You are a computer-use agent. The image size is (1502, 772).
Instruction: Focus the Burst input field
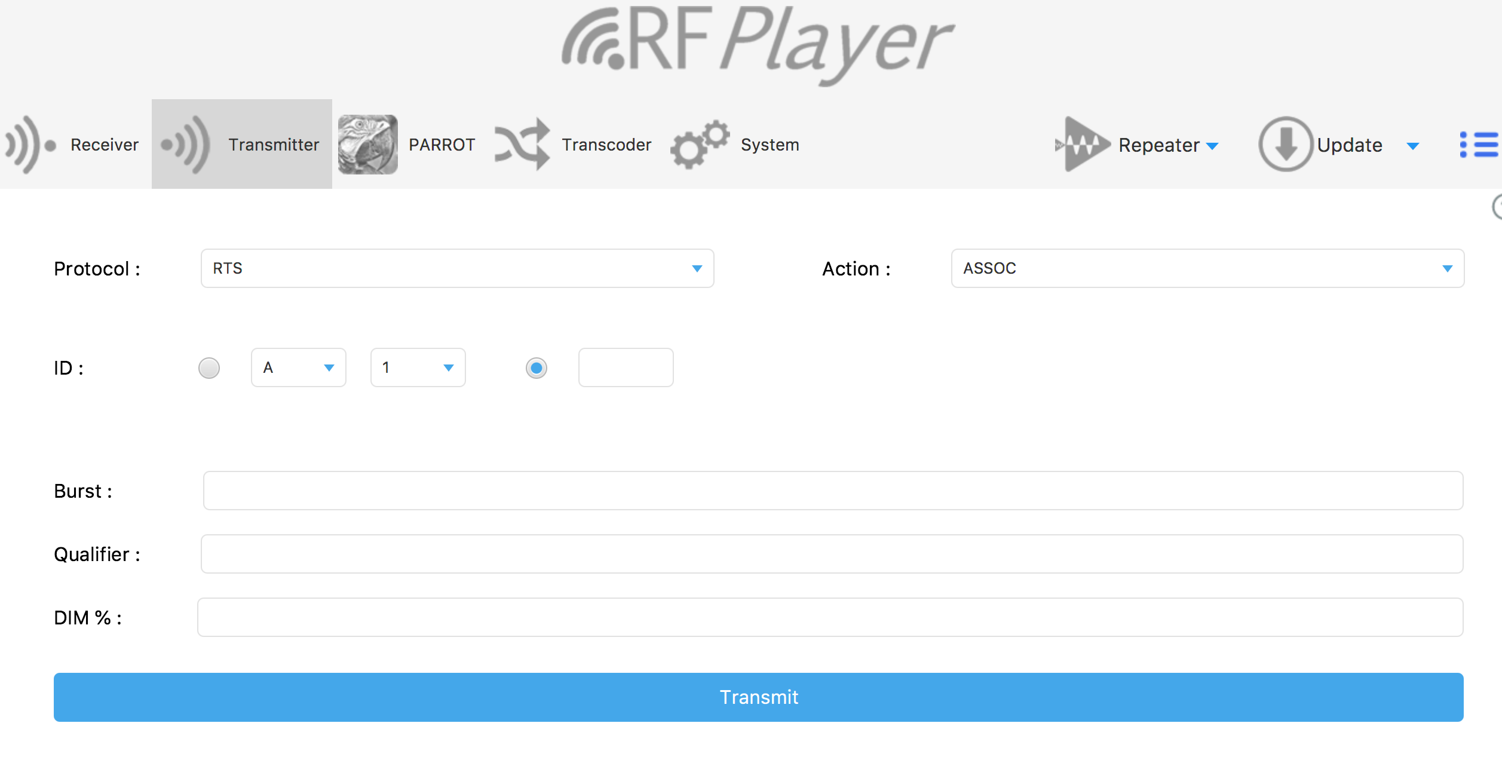click(833, 491)
